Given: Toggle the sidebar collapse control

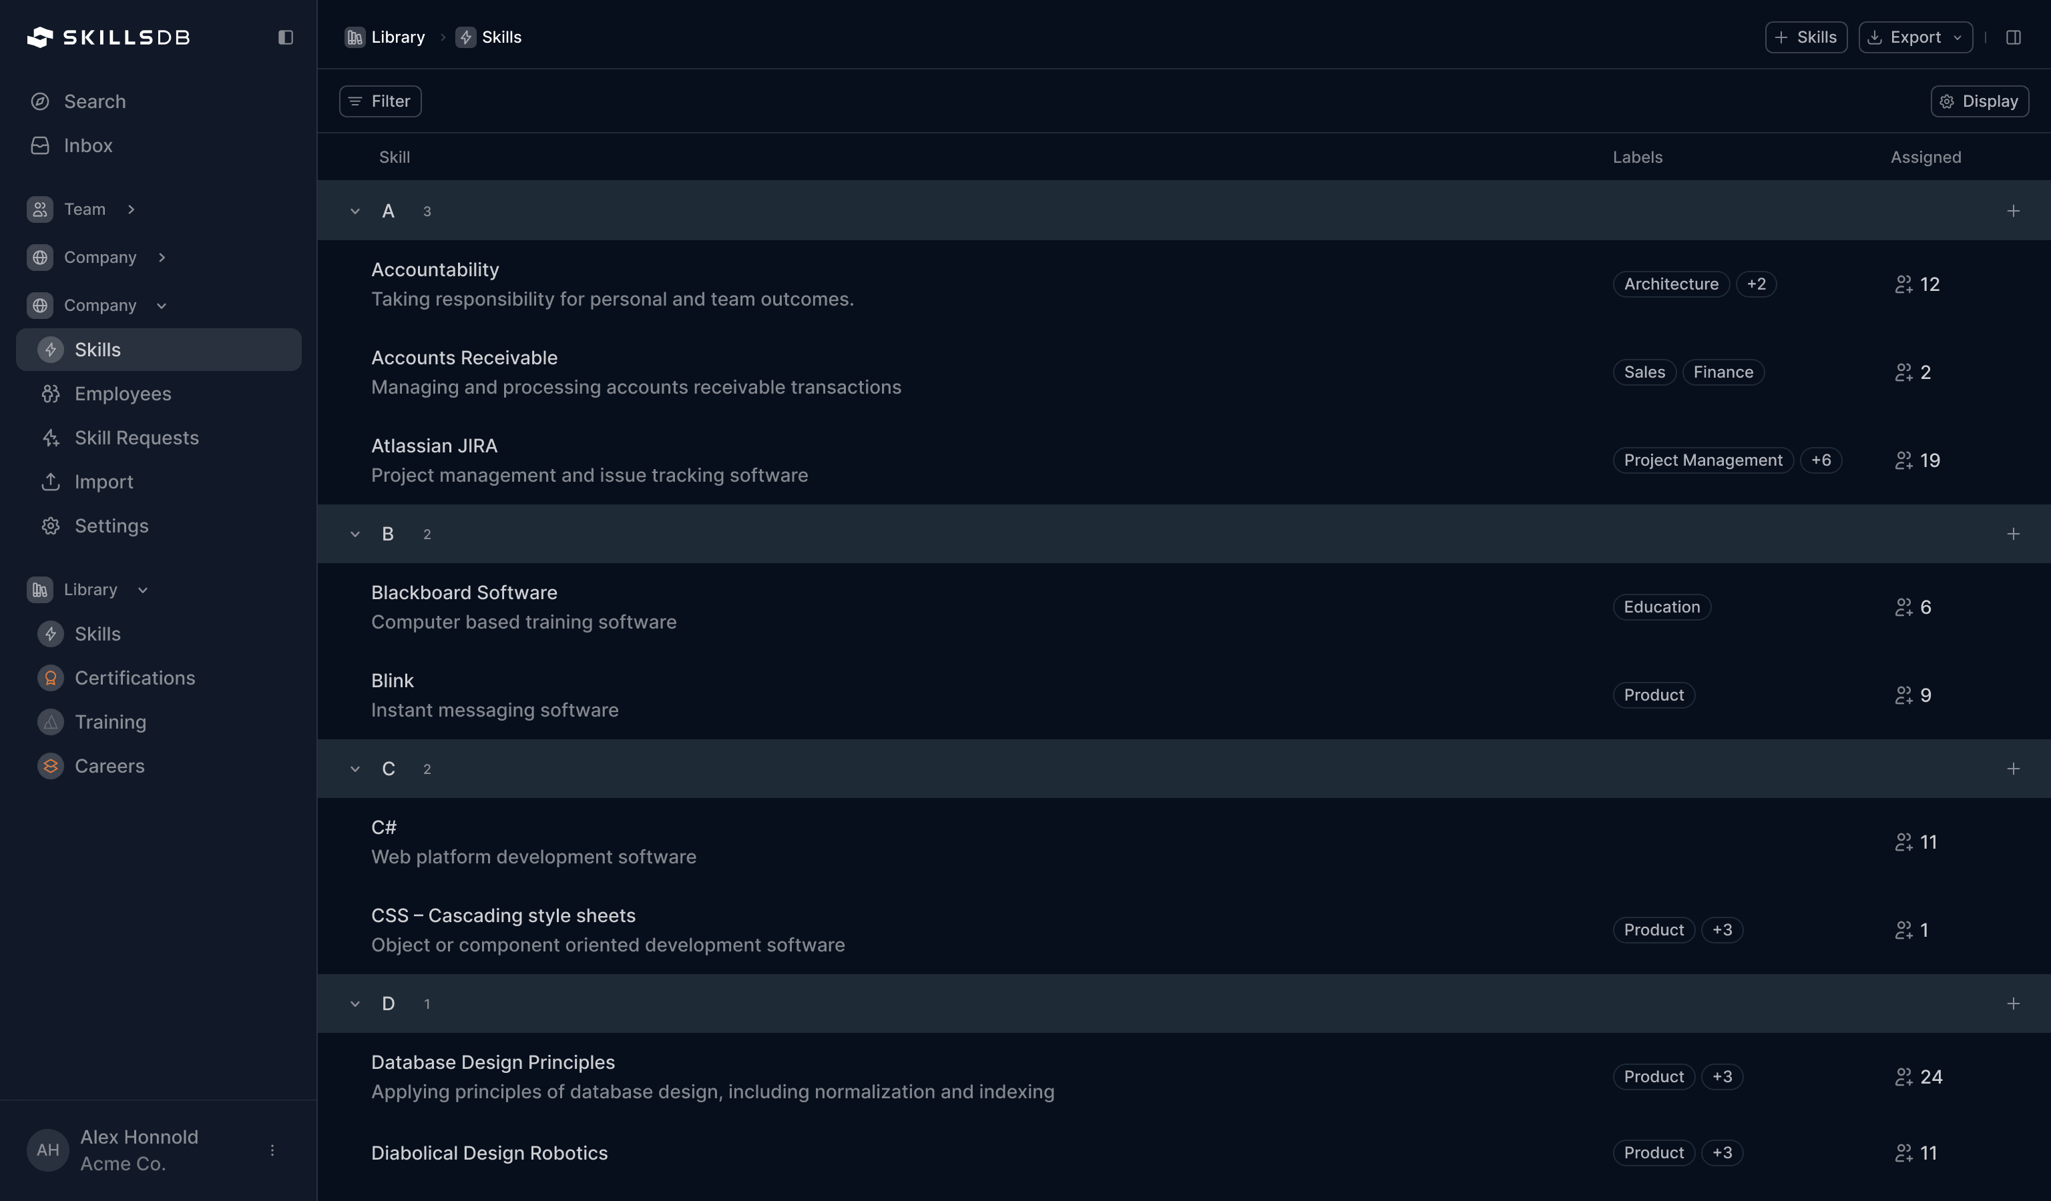Looking at the screenshot, I should [285, 37].
